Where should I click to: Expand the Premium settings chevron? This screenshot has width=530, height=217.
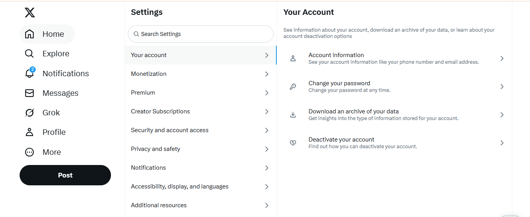click(267, 93)
